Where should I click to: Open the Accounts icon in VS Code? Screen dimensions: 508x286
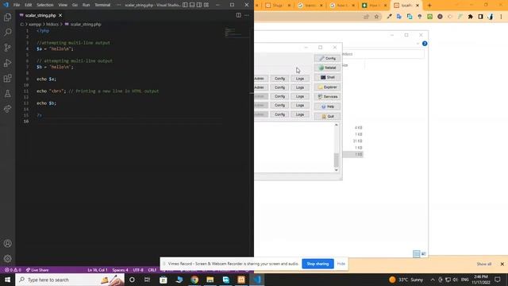pos(7,243)
